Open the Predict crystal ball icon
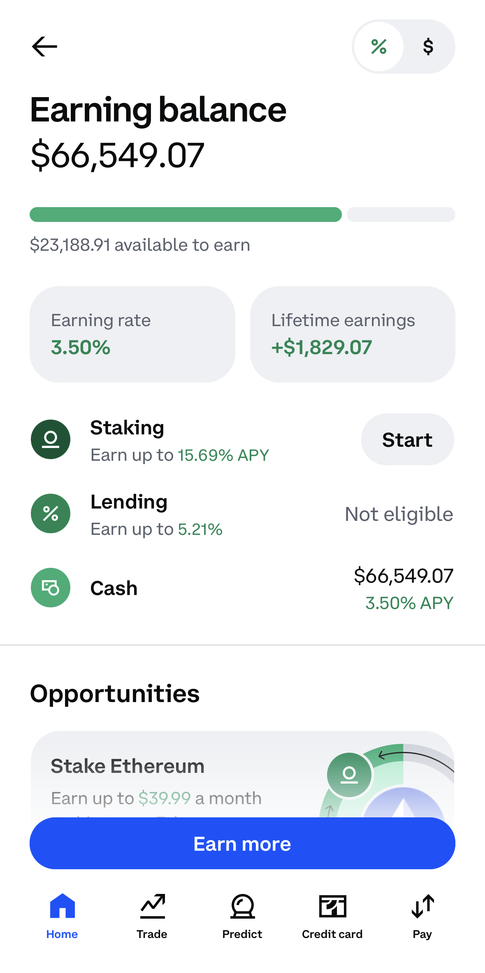The image size is (485, 973). (x=242, y=906)
